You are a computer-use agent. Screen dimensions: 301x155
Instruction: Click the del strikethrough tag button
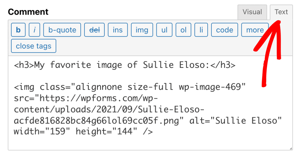coord(94,30)
